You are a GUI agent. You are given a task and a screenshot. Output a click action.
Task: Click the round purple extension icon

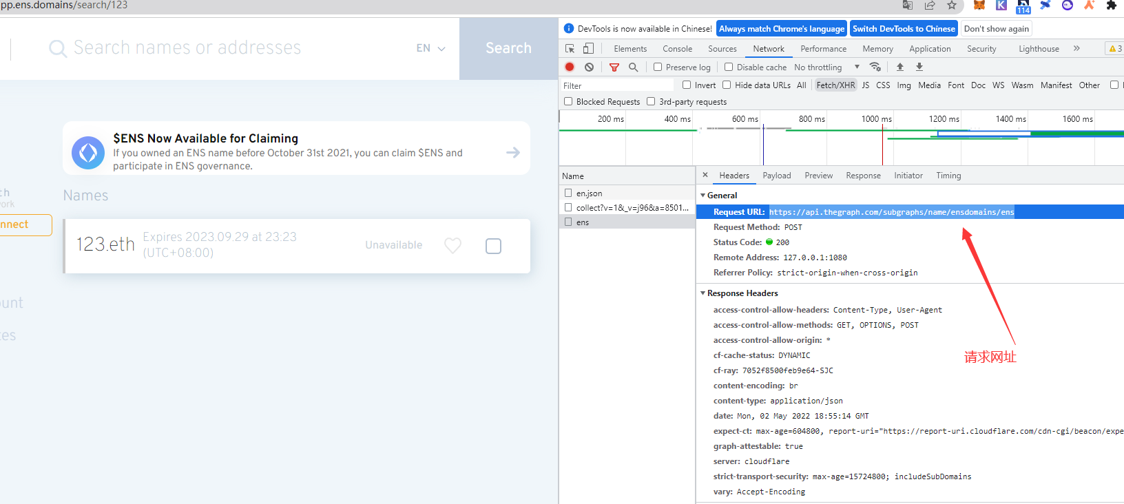tap(1067, 6)
